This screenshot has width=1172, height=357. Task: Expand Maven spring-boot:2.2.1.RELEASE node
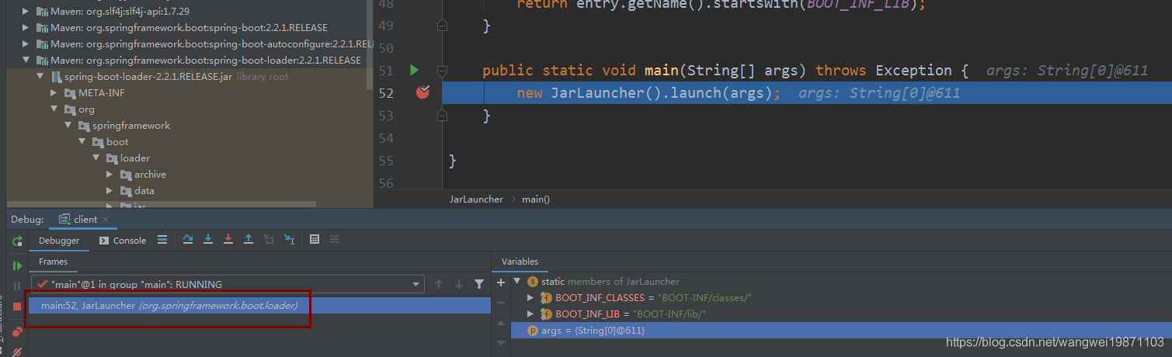[26, 28]
